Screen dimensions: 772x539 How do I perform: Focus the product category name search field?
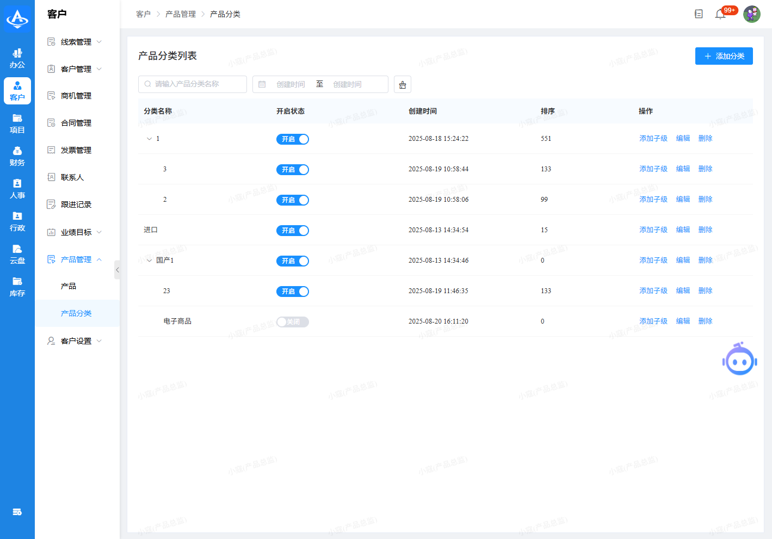pos(193,84)
